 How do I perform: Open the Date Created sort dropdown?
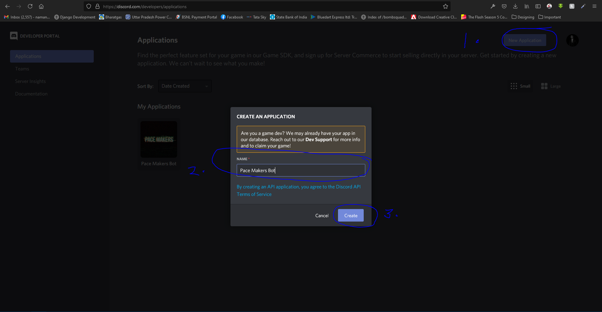(x=185, y=86)
